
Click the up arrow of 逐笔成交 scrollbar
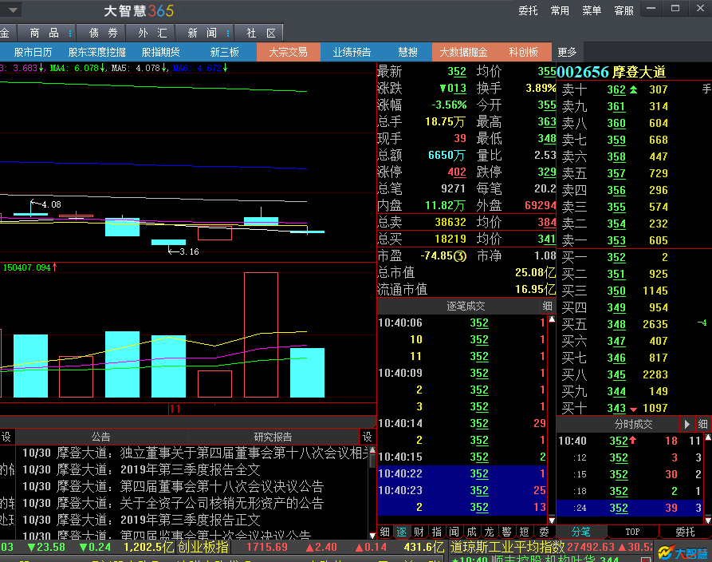point(552,319)
